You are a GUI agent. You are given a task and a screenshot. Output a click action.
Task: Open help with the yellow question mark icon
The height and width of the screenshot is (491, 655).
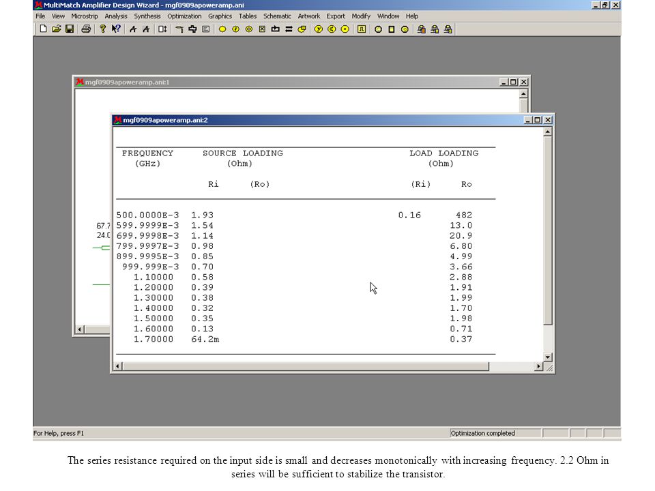click(x=102, y=29)
